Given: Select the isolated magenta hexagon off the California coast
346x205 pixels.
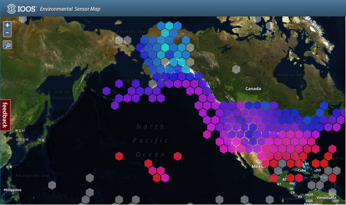Looking at the screenshot, I should (207, 134).
